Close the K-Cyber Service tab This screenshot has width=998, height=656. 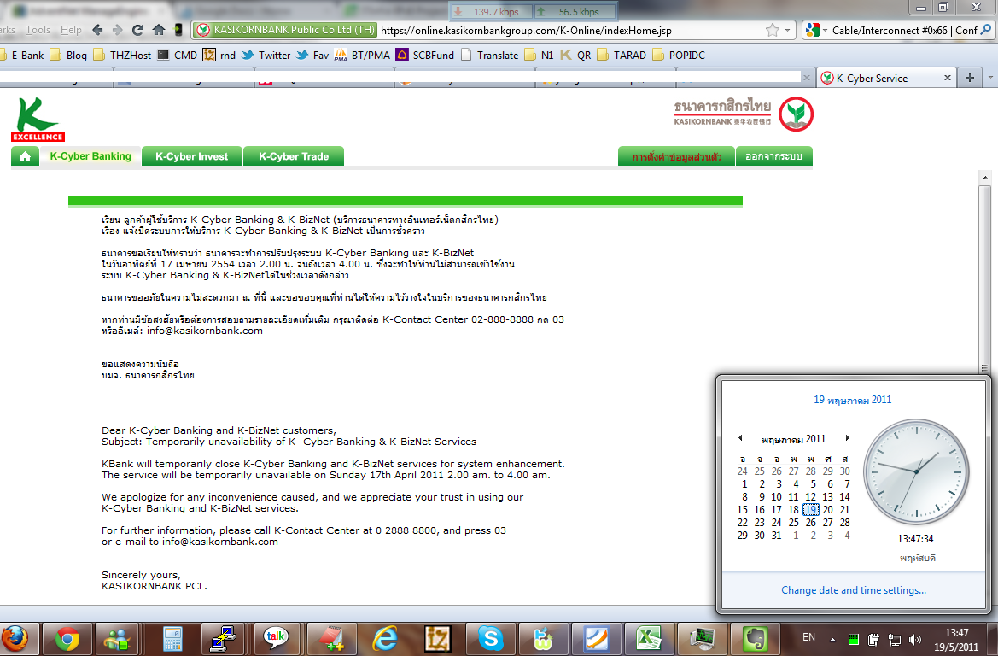(947, 78)
